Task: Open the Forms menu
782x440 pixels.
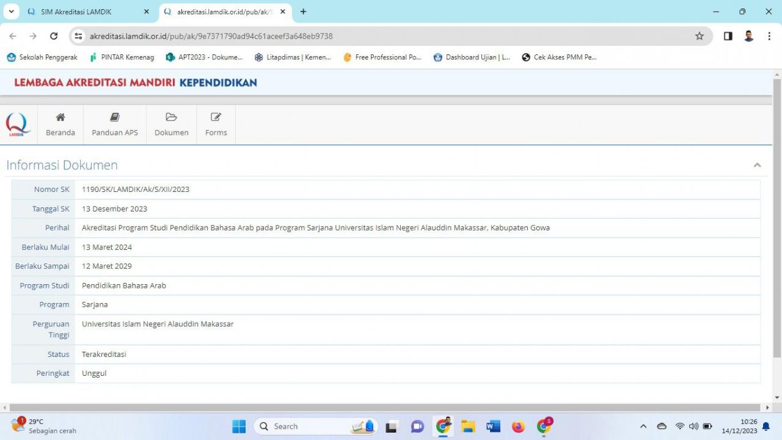Action: point(216,125)
